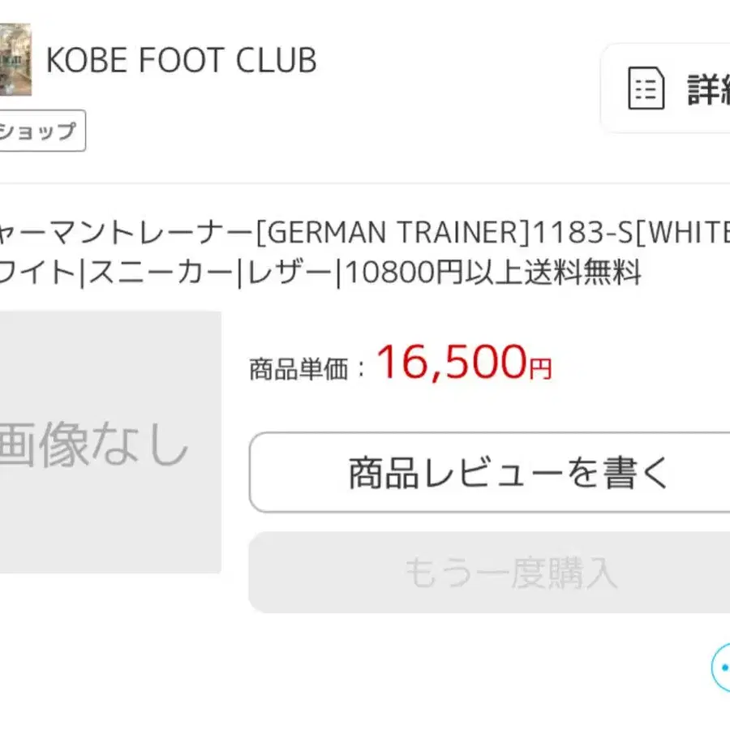Open the GERMAN TRAINER product title

(x=393, y=231)
